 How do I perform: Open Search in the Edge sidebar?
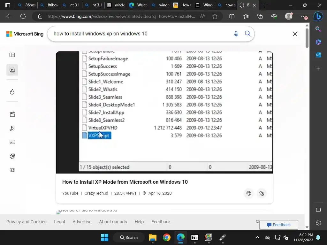[318, 29]
